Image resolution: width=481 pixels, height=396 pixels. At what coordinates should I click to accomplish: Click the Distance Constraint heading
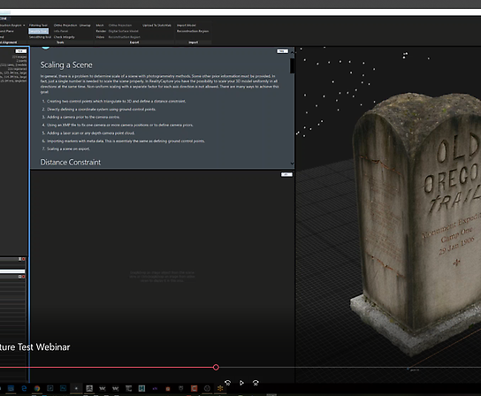[70, 163]
